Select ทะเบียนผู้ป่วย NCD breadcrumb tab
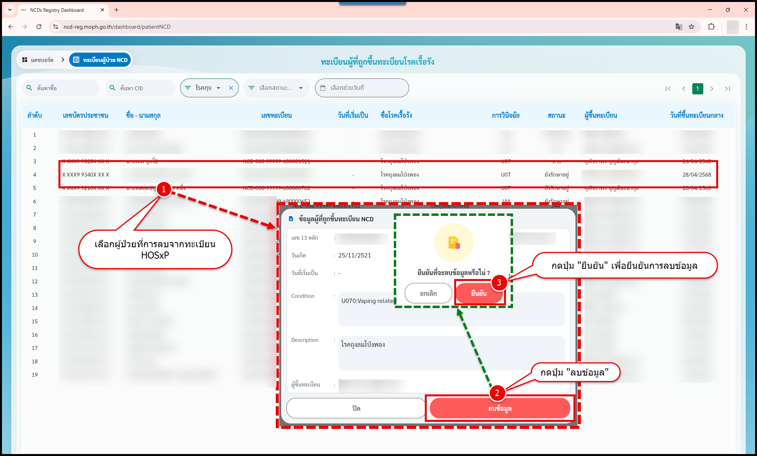Viewport: 757px width, 456px height. click(x=100, y=60)
